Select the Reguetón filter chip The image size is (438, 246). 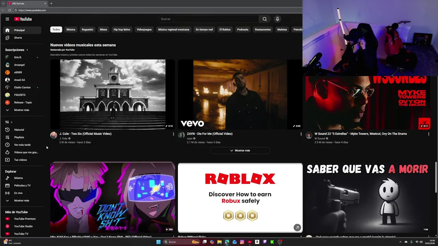[87, 29]
